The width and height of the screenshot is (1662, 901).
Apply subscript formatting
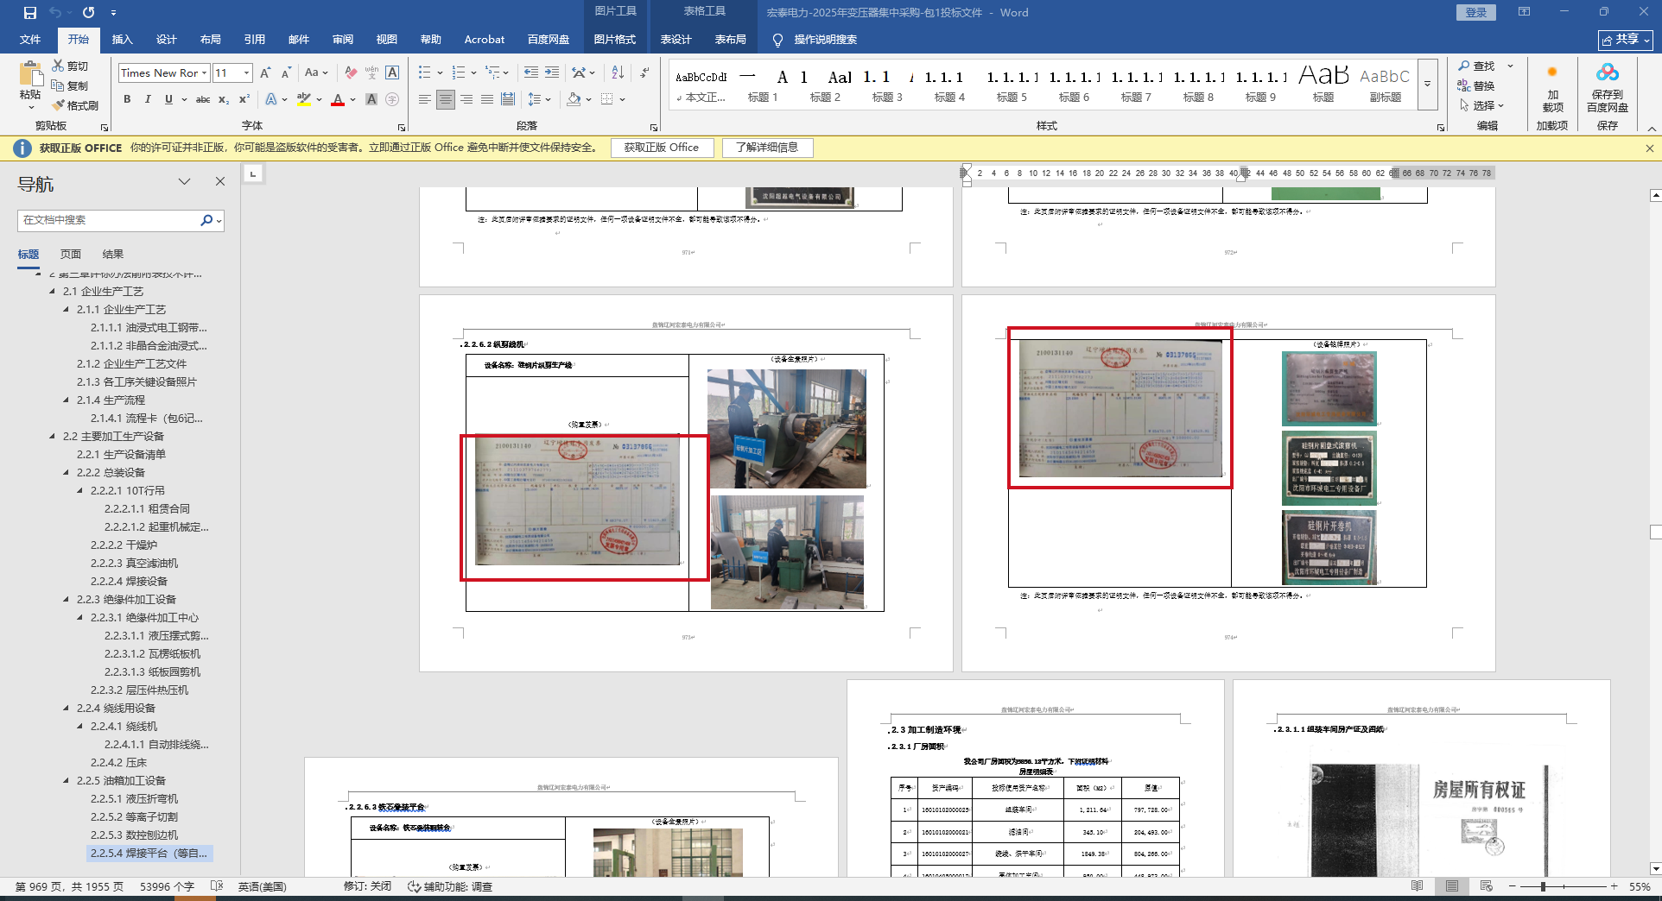pyautogui.click(x=224, y=99)
